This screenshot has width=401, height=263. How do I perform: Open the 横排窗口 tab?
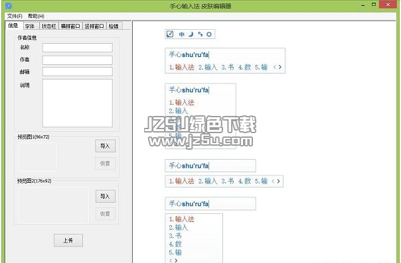70,26
